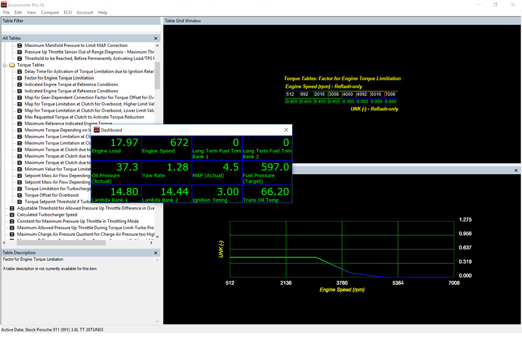Screen dimensions: 522x343
Task: Click tree vertical scrollbar up arrow
Action: [157, 46]
